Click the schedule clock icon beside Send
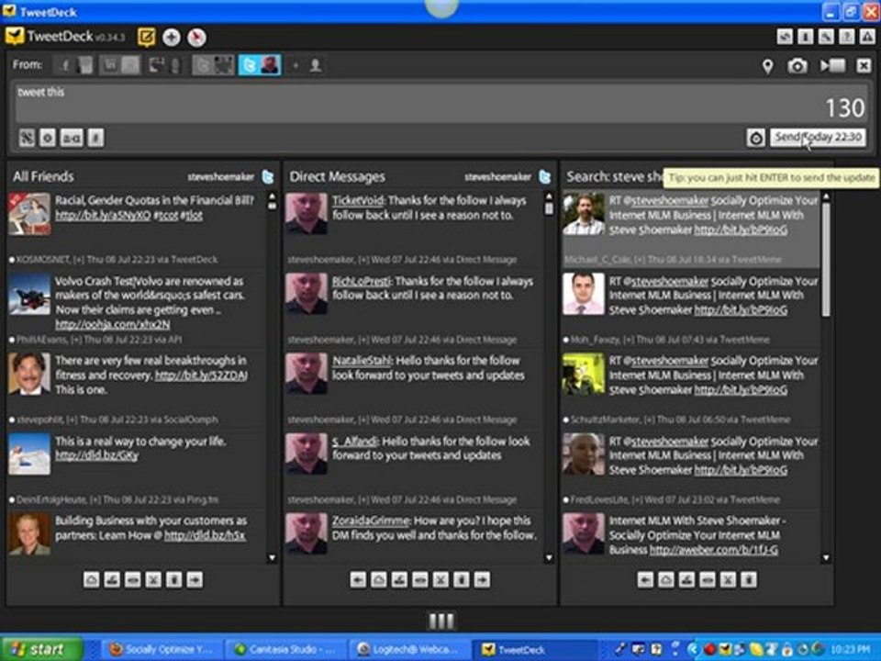The image size is (881, 661). pos(755,138)
